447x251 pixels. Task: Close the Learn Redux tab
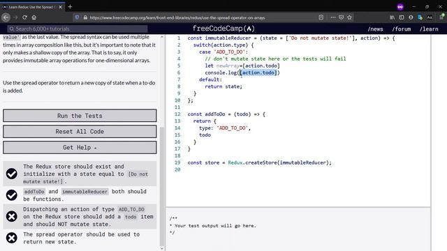pyautogui.click(x=61, y=7)
